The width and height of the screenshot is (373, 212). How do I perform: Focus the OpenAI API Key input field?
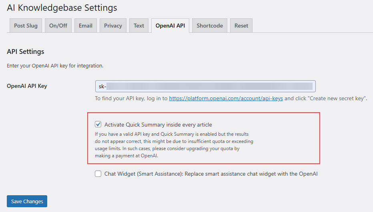pos(205,86)
